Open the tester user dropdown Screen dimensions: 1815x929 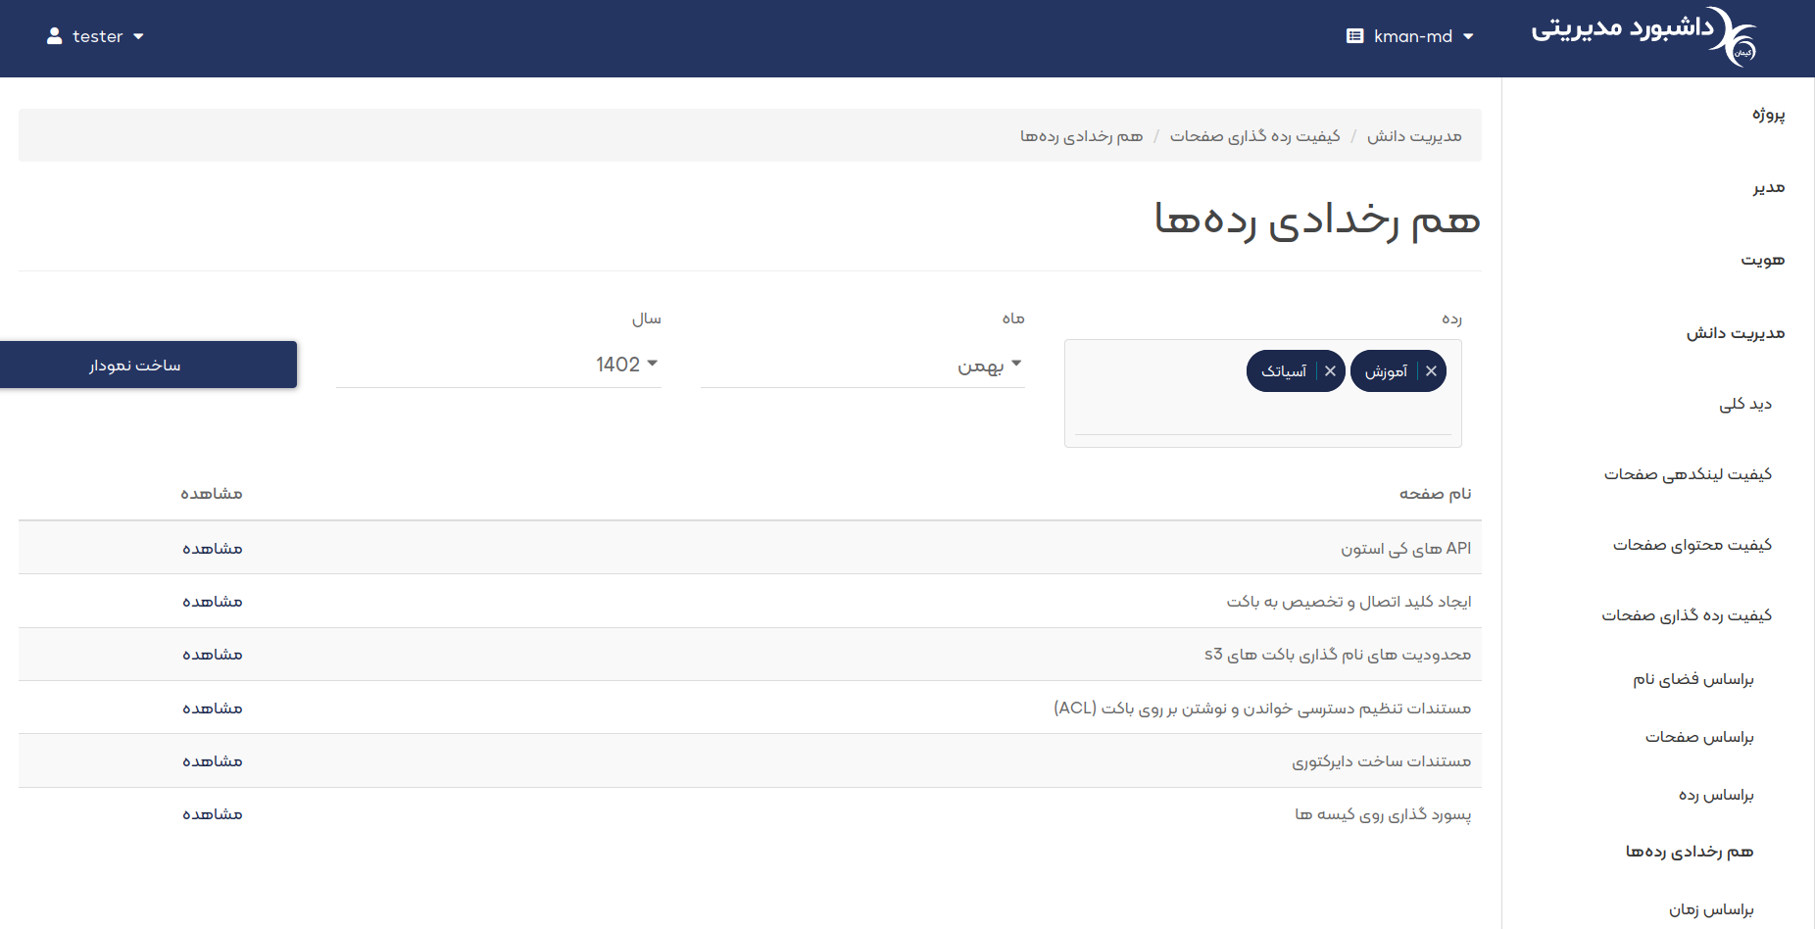(x=96, y=36)
